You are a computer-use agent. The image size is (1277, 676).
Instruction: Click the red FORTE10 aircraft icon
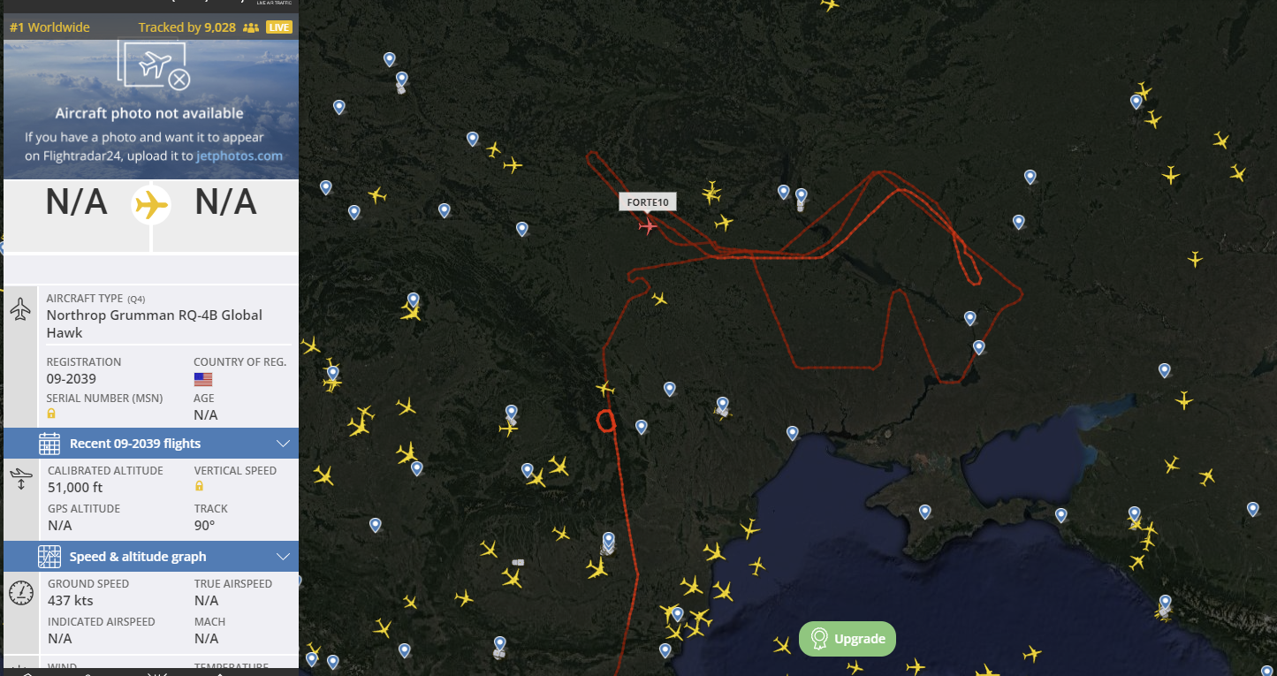tap(648, 227)
